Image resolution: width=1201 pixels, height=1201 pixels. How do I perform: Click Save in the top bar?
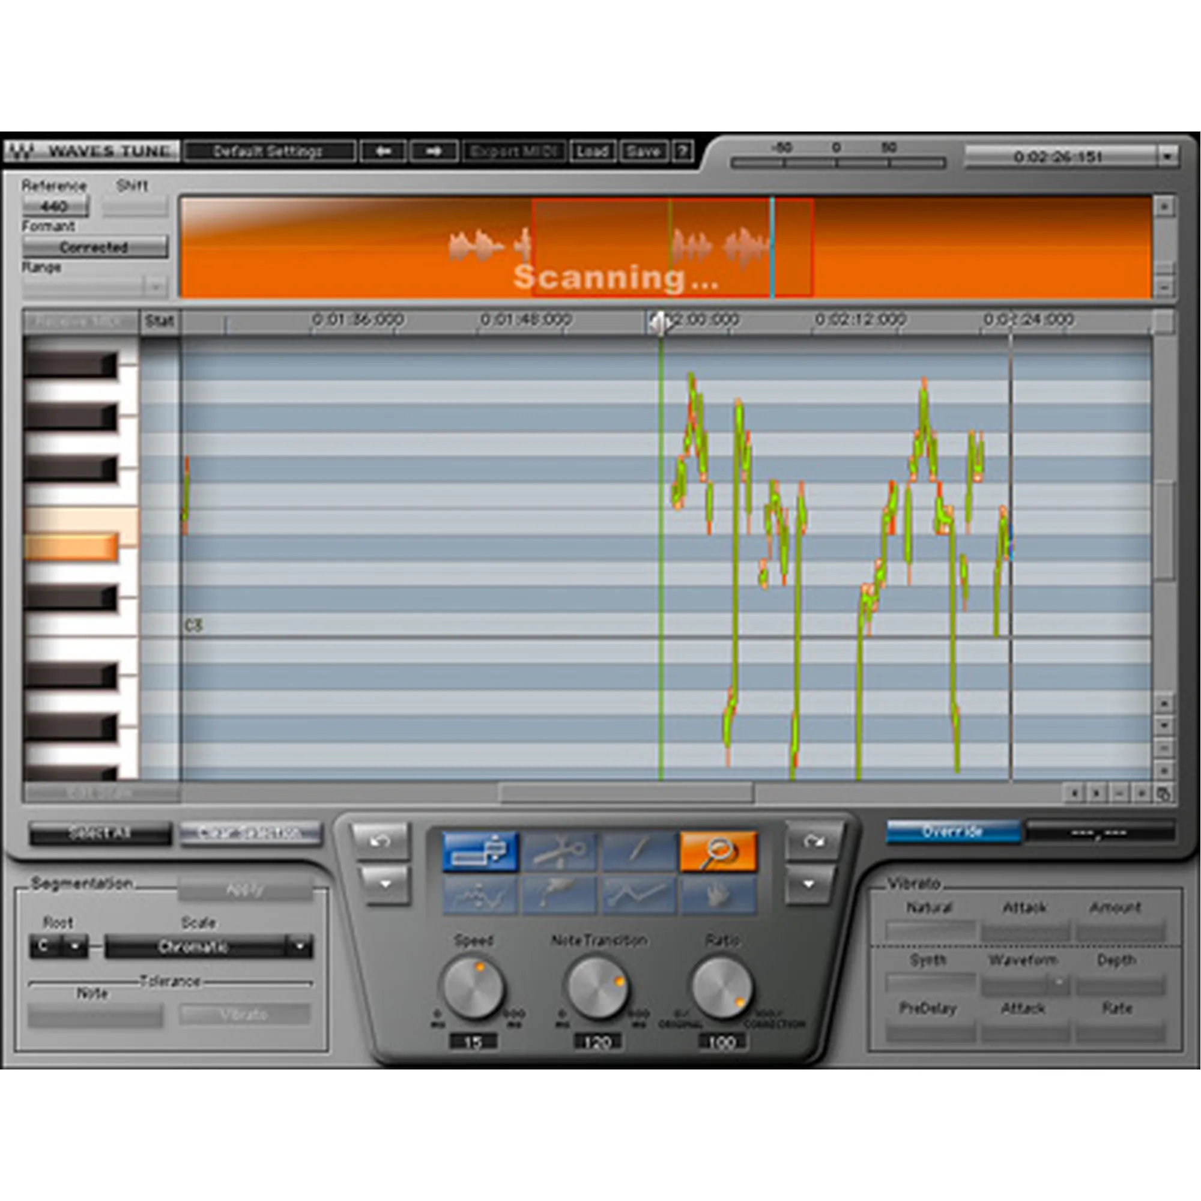[x=643, y=151]
